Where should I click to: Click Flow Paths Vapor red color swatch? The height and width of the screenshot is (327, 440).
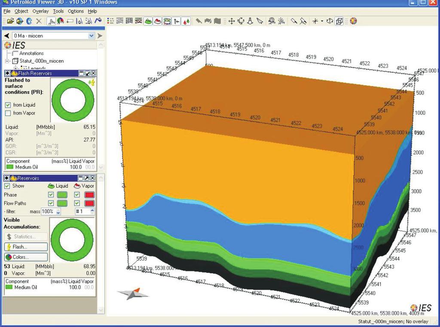click(x=89, y=203)
